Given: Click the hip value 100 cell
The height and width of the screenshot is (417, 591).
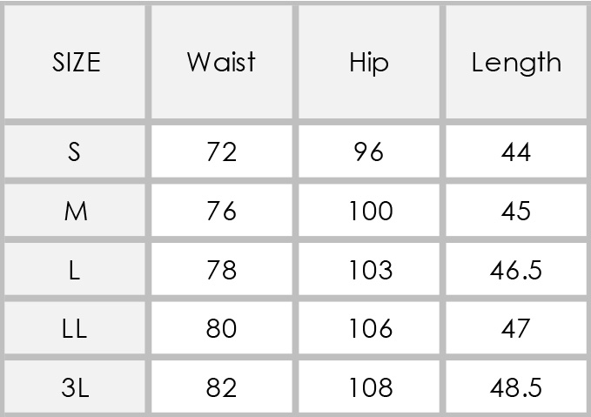Looking at the screenshot, I should pyautogui.click(x=369, y=211).
